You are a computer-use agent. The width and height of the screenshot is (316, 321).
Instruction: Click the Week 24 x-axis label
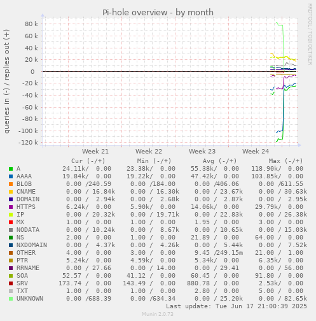click(x=256, y=152)
